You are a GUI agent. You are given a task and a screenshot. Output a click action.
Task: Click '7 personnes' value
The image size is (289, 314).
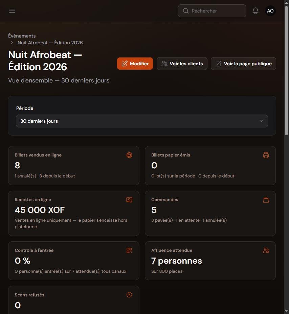pyautogui.click(x=177, y=261)
